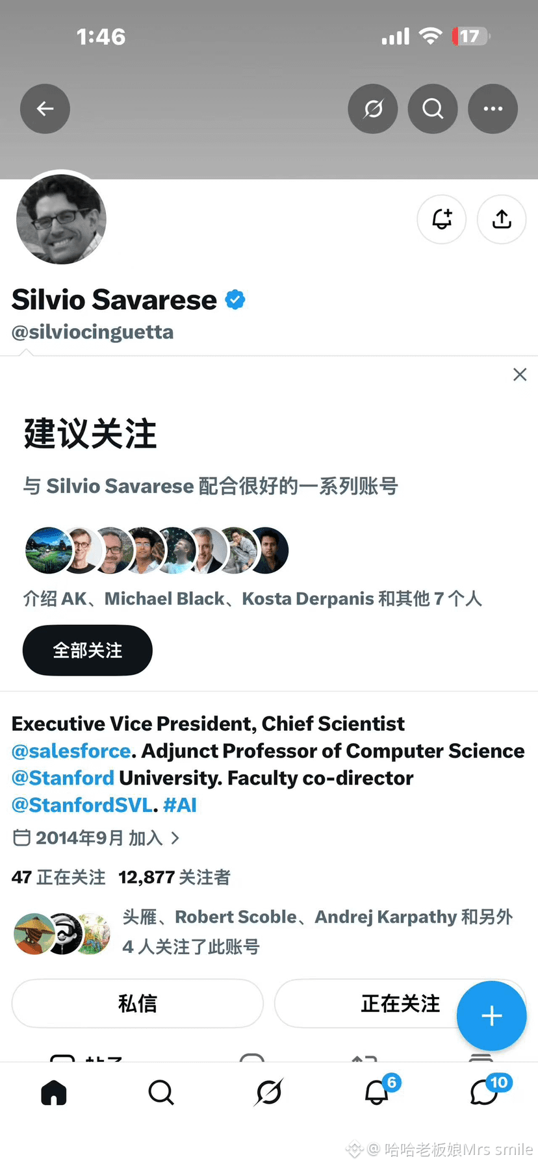Toggle the 正在关注 following button
Screen dimensions: 538x1166
click(x=400, y=1004)
